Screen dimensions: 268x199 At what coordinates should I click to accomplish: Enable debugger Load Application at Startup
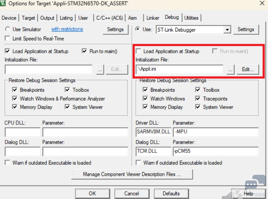tap(138, 51)
